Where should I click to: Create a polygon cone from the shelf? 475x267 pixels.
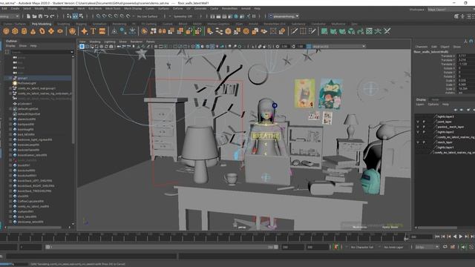[33, 31]
